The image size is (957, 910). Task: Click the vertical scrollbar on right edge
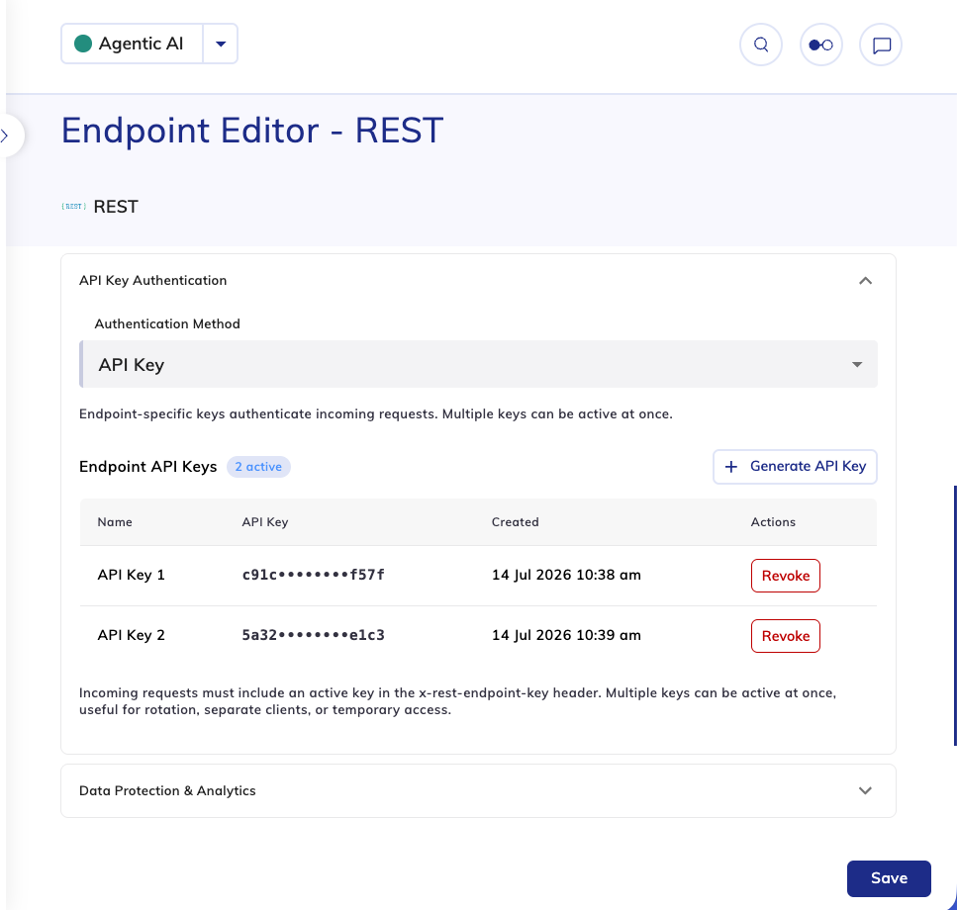[x=955, y=615]
